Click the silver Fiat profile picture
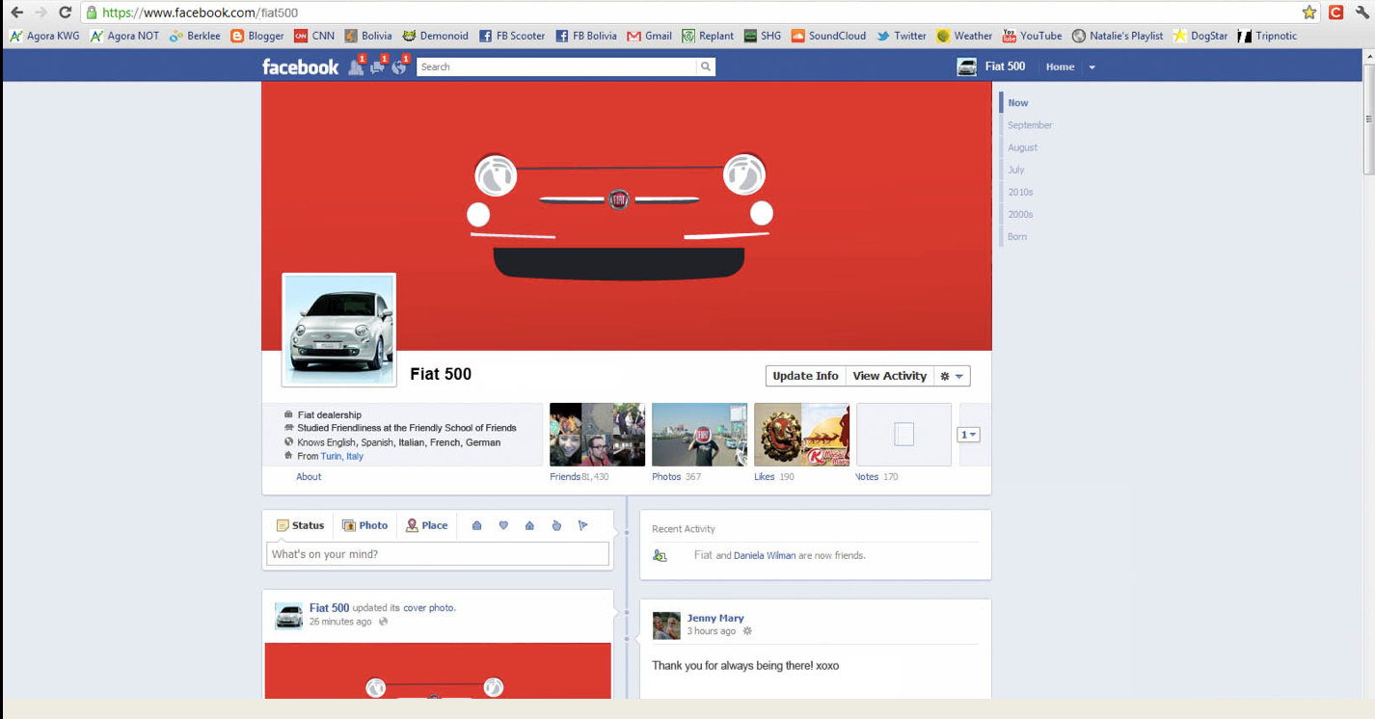This screenshot has height=719, width=1375. (x=338, y=330)
